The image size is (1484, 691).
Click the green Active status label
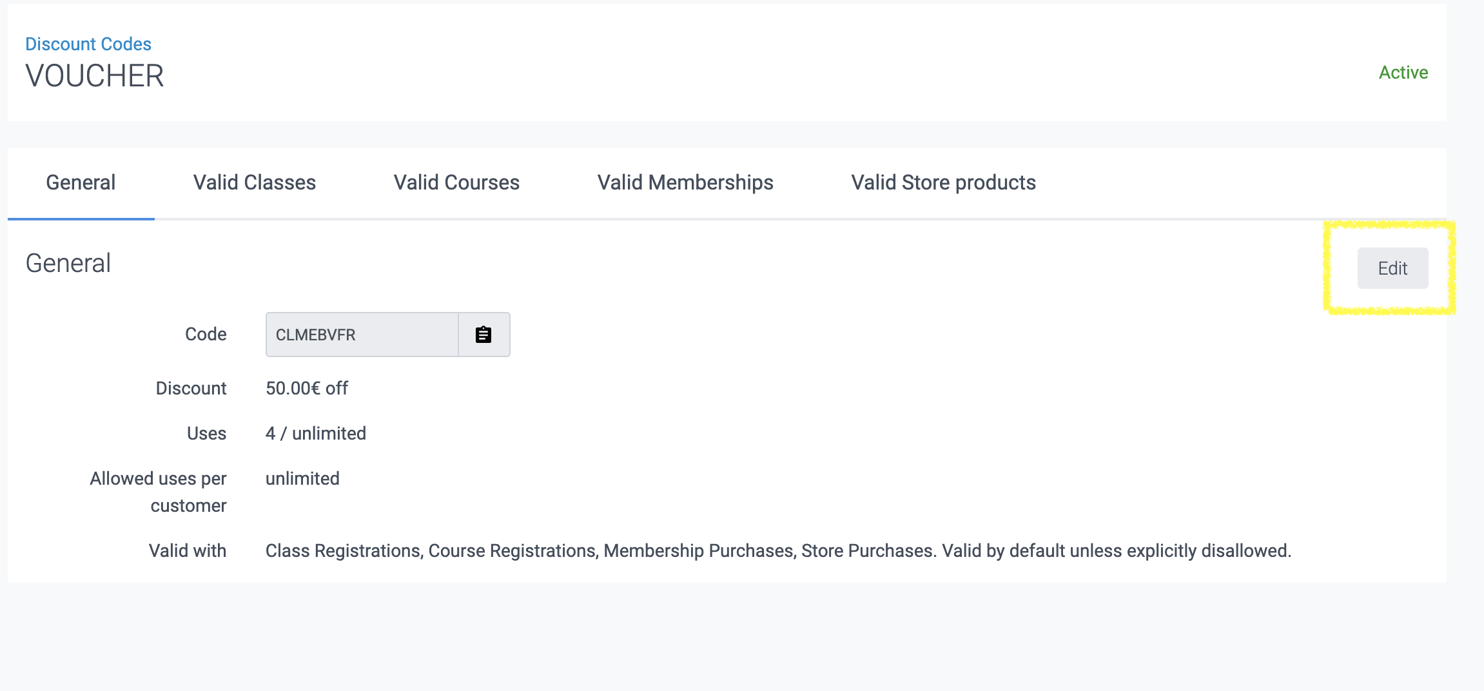pyautogui.click(x=1403, y=72)
